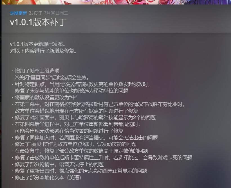Image resolution: width=231 pixels, height=188 pixels.
Task: Click the 在最终幕中 bullet line
Action: 81,151
